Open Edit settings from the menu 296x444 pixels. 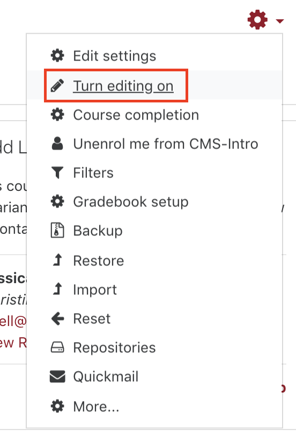point(114,56)
